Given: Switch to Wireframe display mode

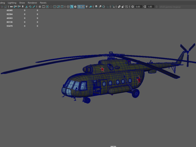Looking at the screenshot, I should coord(68,7).
